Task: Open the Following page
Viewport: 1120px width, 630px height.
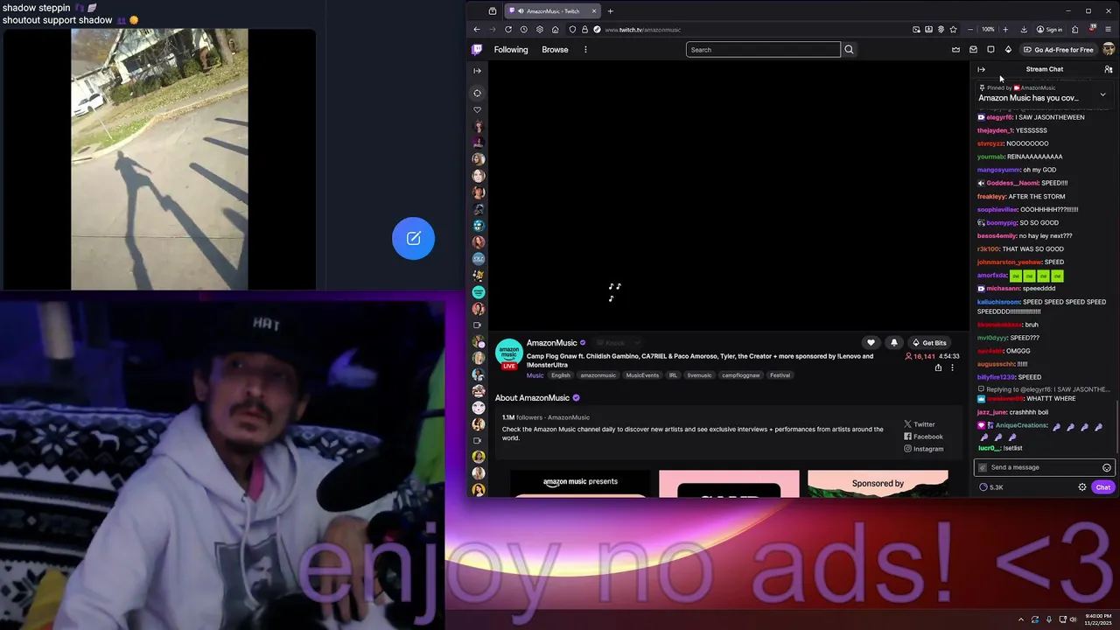Action: tap(511, 50)
